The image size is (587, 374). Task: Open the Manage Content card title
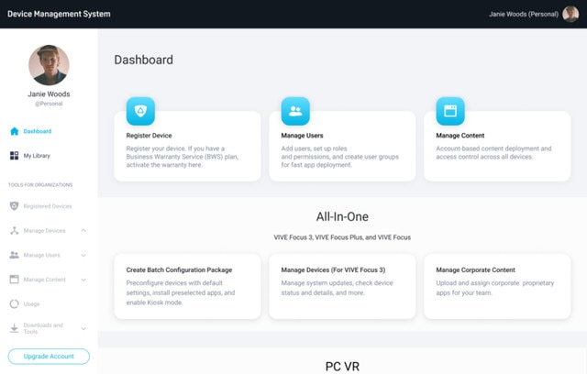[x=460, y=136]
